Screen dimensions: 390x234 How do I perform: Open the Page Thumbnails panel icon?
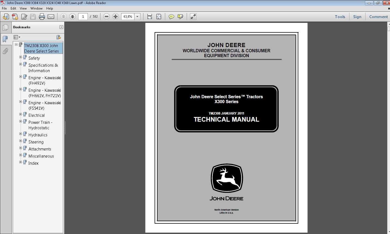5,27
